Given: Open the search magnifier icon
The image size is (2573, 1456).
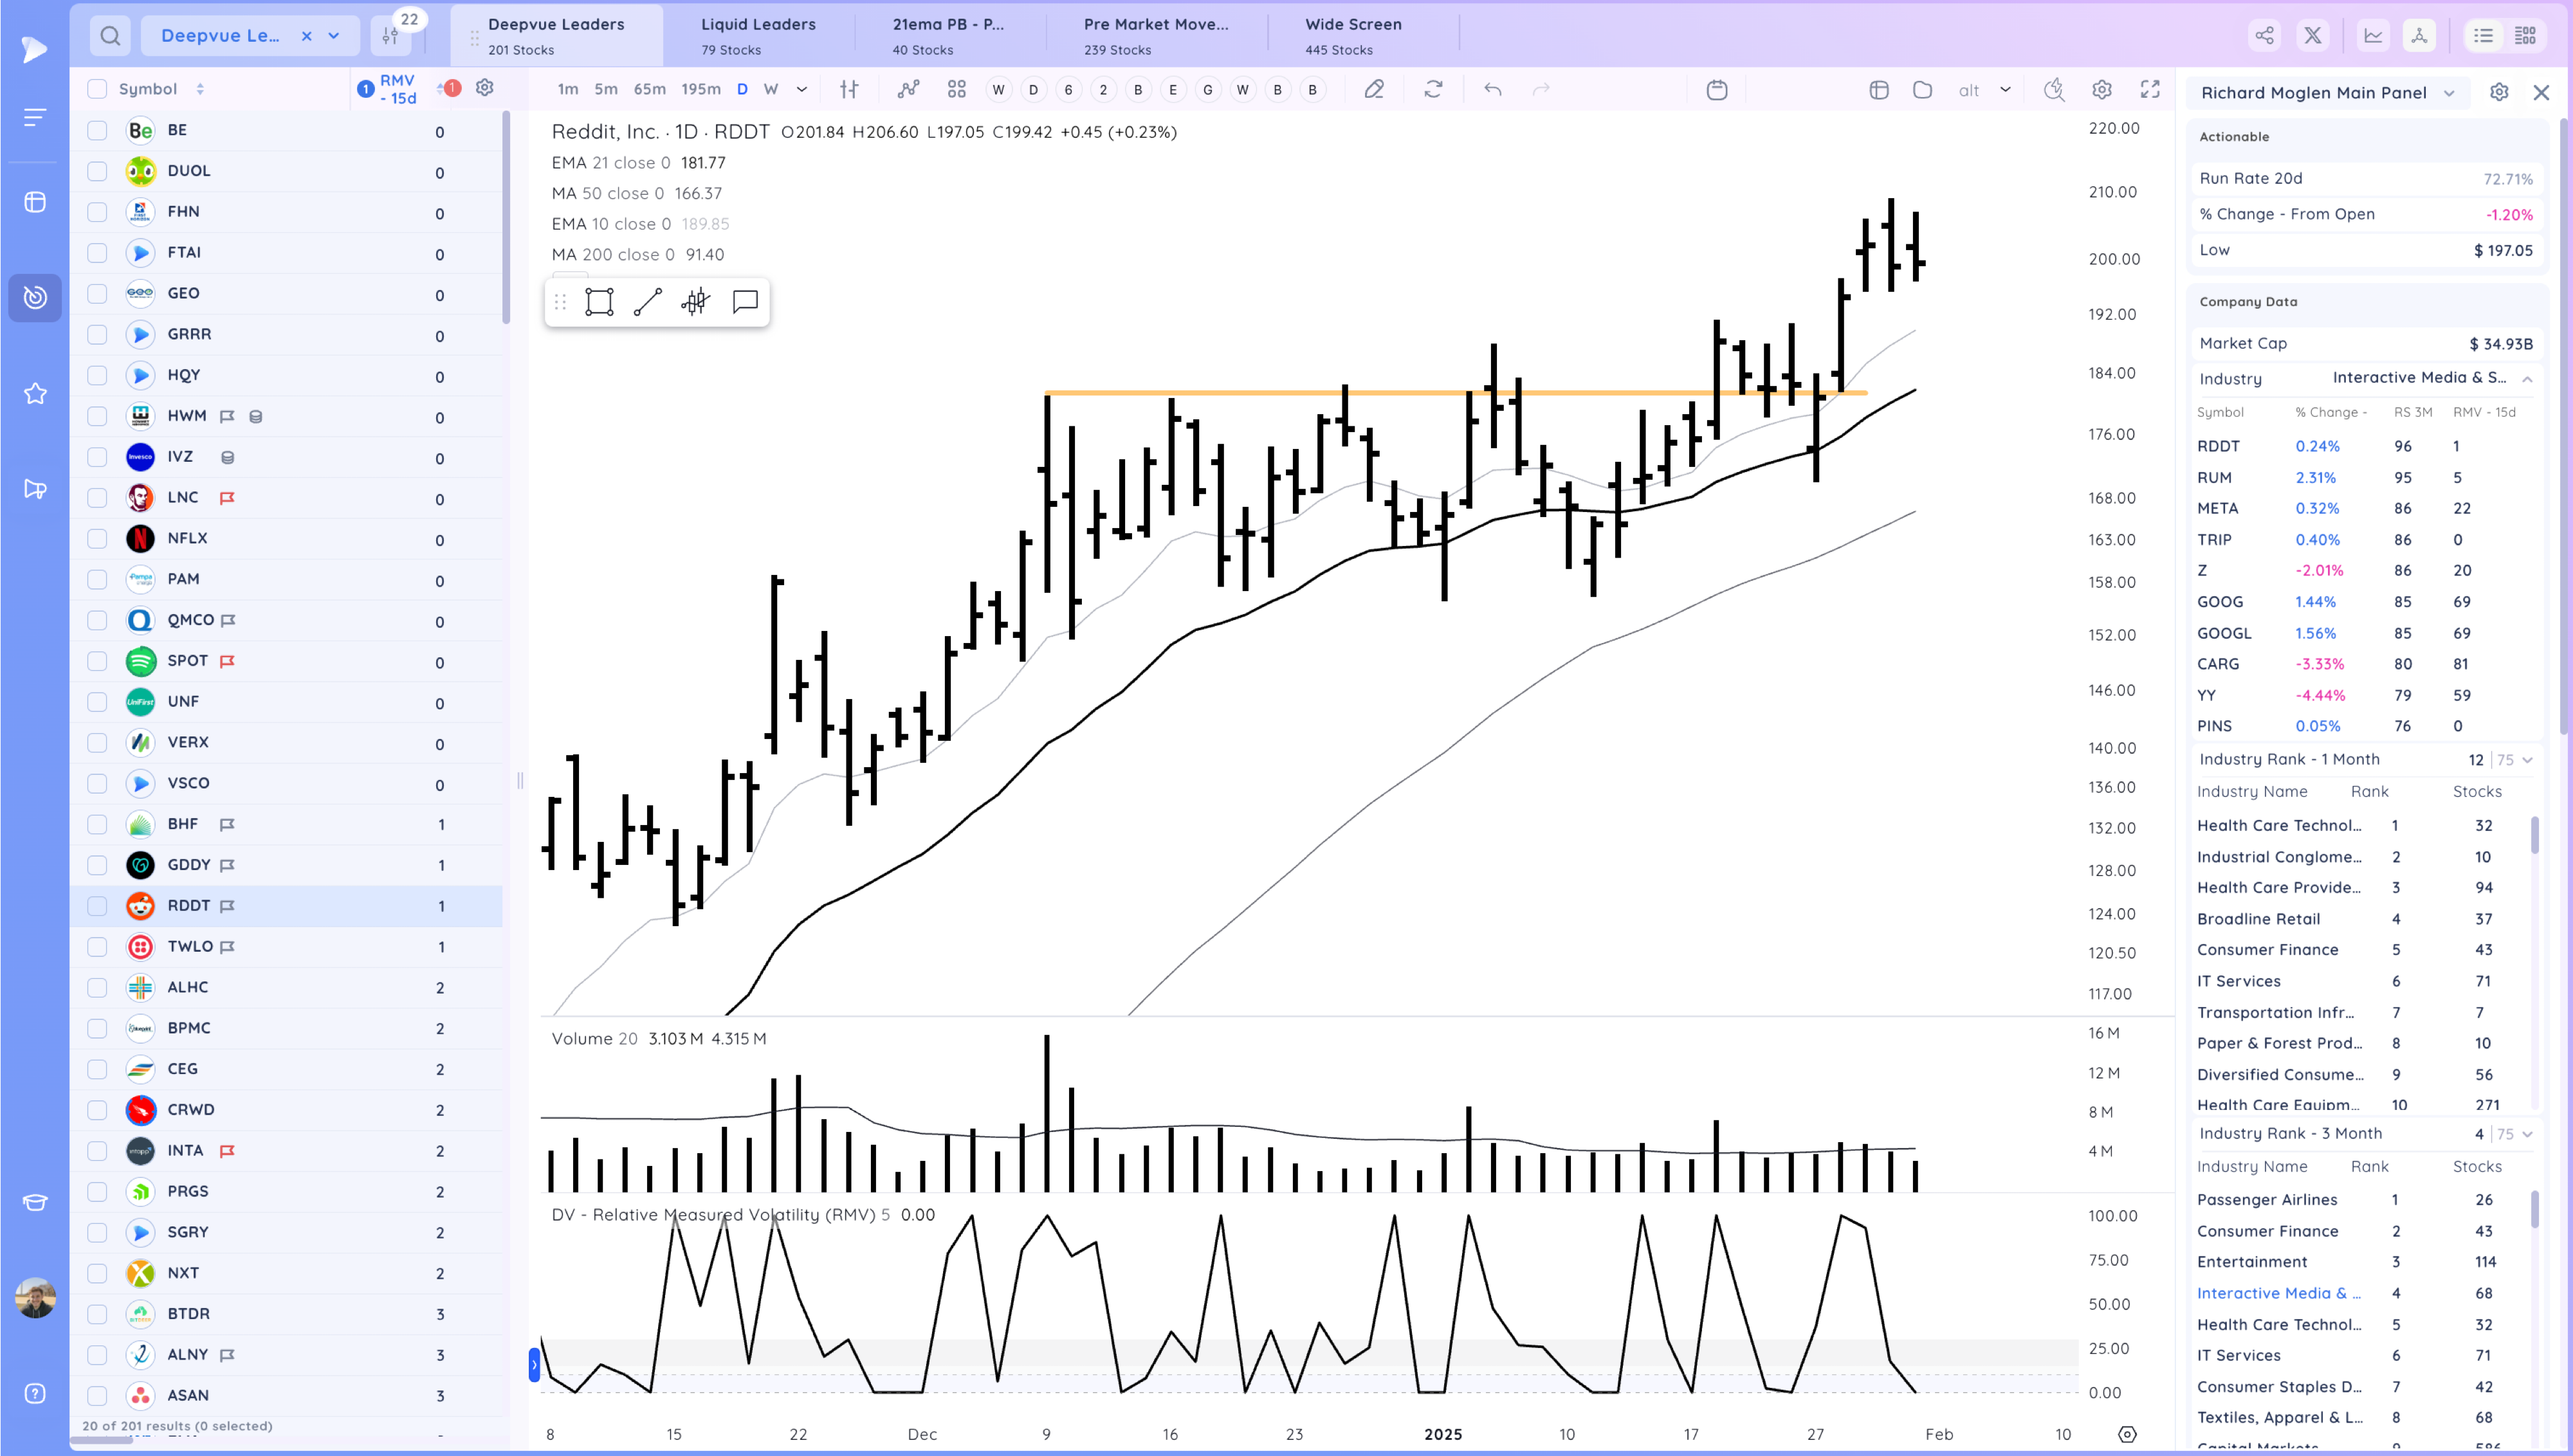Looking at the screenshot, I should pos(110,36).
